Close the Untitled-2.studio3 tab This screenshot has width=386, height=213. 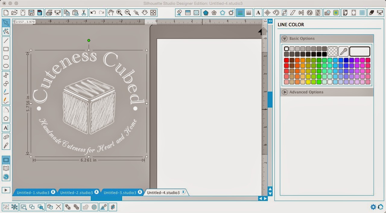(x=96, y=192)
